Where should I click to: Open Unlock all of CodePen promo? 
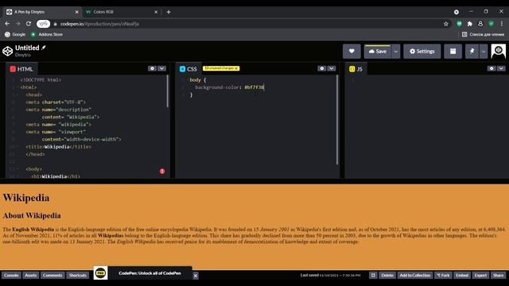click(x=150, y=273)
